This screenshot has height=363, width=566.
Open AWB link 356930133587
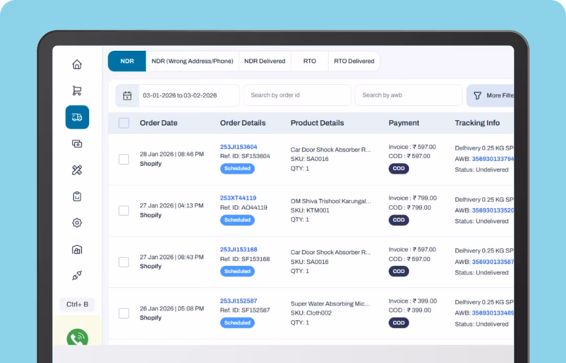[x=493, y=262]
